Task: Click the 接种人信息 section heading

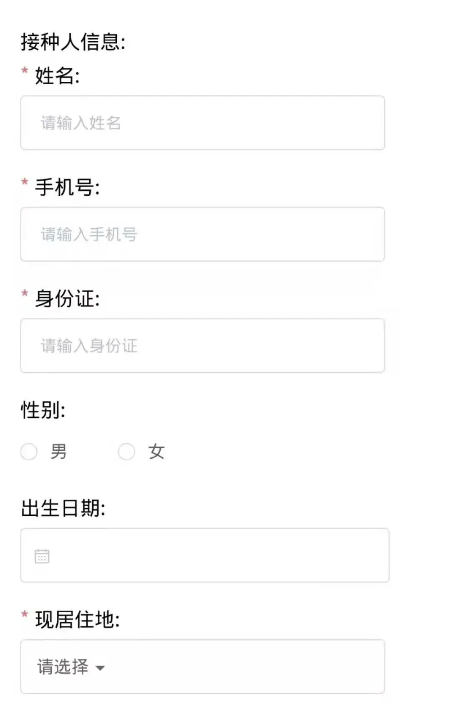Action: 73,42
